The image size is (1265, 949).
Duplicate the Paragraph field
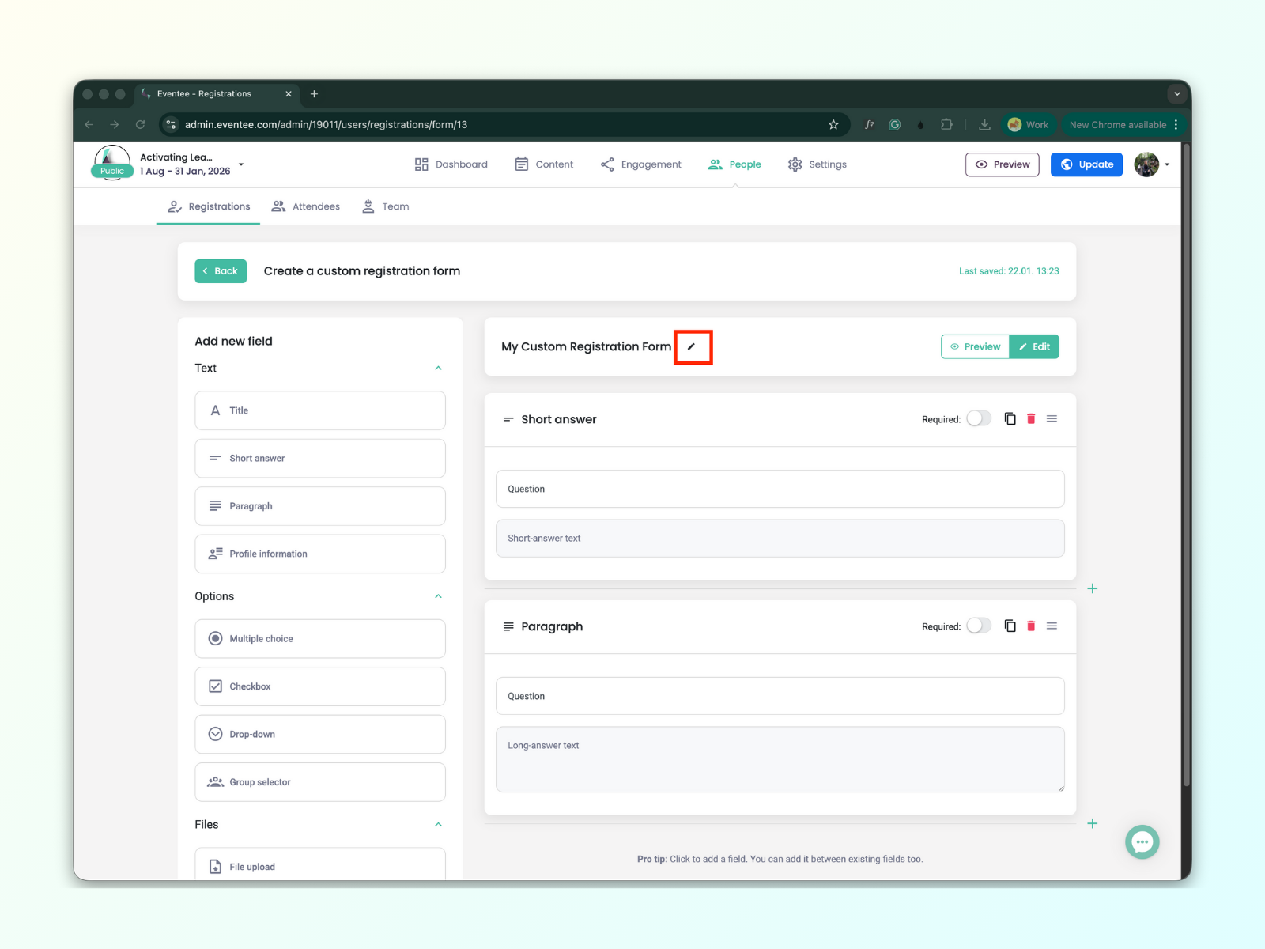(1010, 626)
